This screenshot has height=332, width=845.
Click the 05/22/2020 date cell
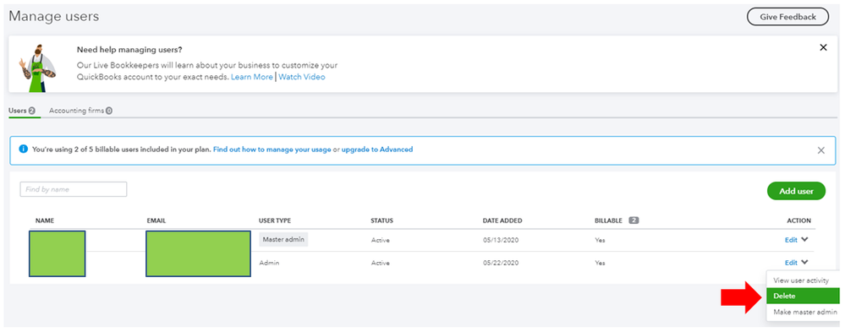coord(501,263)
